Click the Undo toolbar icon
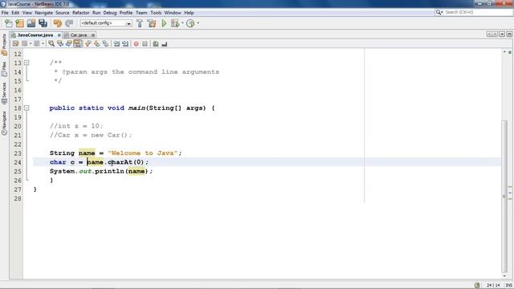The image size is (514, 289). (57, 23)
